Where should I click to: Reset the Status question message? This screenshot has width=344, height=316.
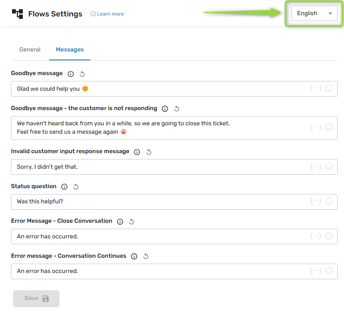point(76,186)
